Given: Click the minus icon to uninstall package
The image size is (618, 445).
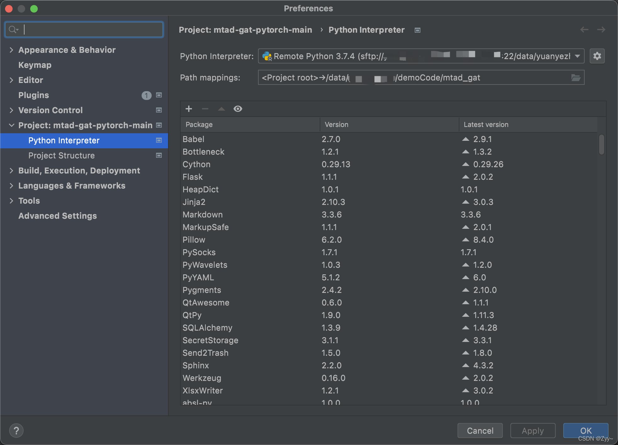Looking at the screenshot, I should click(205, 109).
